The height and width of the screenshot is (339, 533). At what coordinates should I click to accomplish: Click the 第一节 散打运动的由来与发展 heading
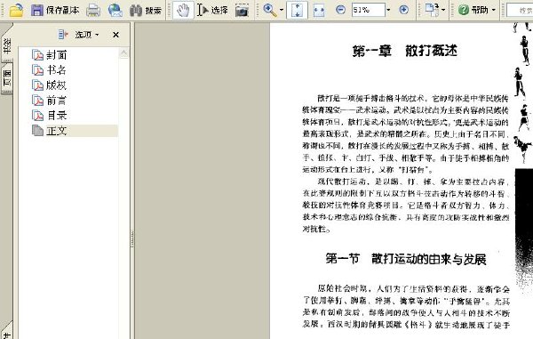point(406,259)
